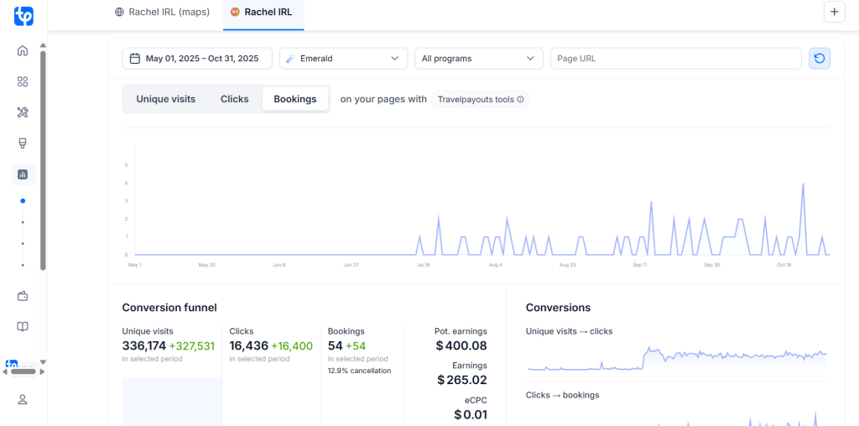Open the Home icon in sidebar
This screenshot has height=426, width=859.
23,50
